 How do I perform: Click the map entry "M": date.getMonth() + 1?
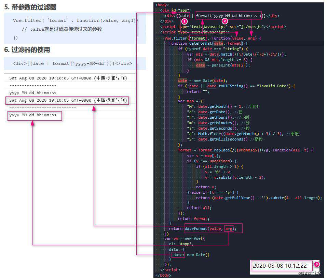[222, 106]
